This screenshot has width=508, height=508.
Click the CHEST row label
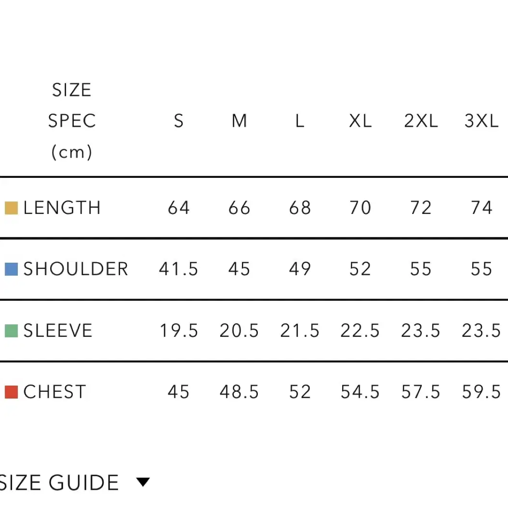click(55, 392)
